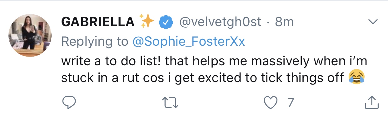Click the 'Replying to' label text
This screenshot has width=388, height=120.
tap(95, 42)
